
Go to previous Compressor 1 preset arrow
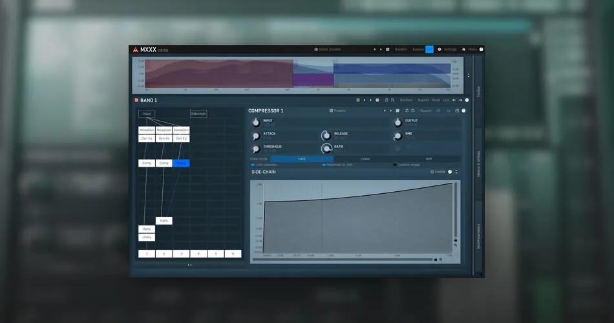tap(385, 111)
